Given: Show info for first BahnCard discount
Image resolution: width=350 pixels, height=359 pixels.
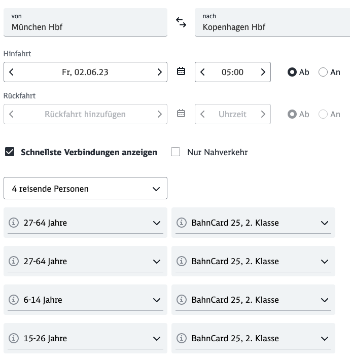Looking at the screenshot, I should pyautogui.click(x=182, y=223).
